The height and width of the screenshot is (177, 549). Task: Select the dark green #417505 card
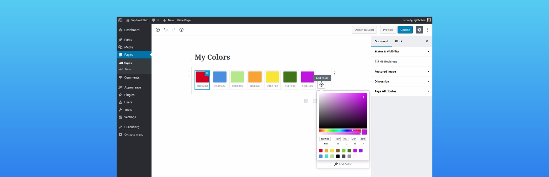coord(290,80)
